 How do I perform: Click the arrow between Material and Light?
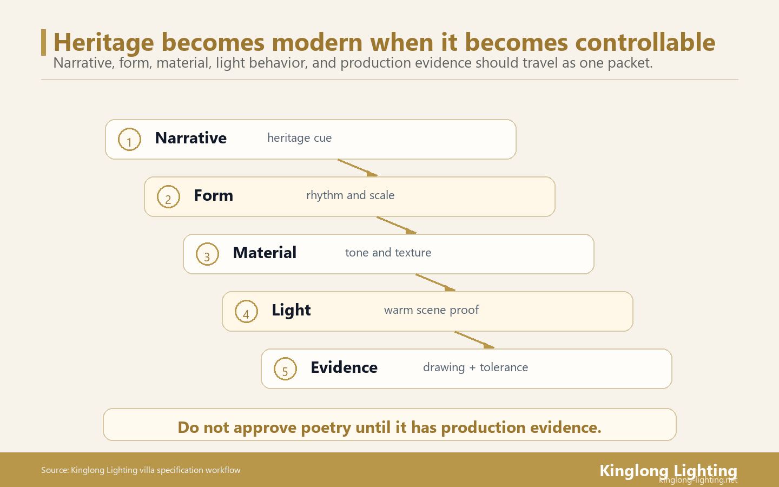[x=435, y=282]
